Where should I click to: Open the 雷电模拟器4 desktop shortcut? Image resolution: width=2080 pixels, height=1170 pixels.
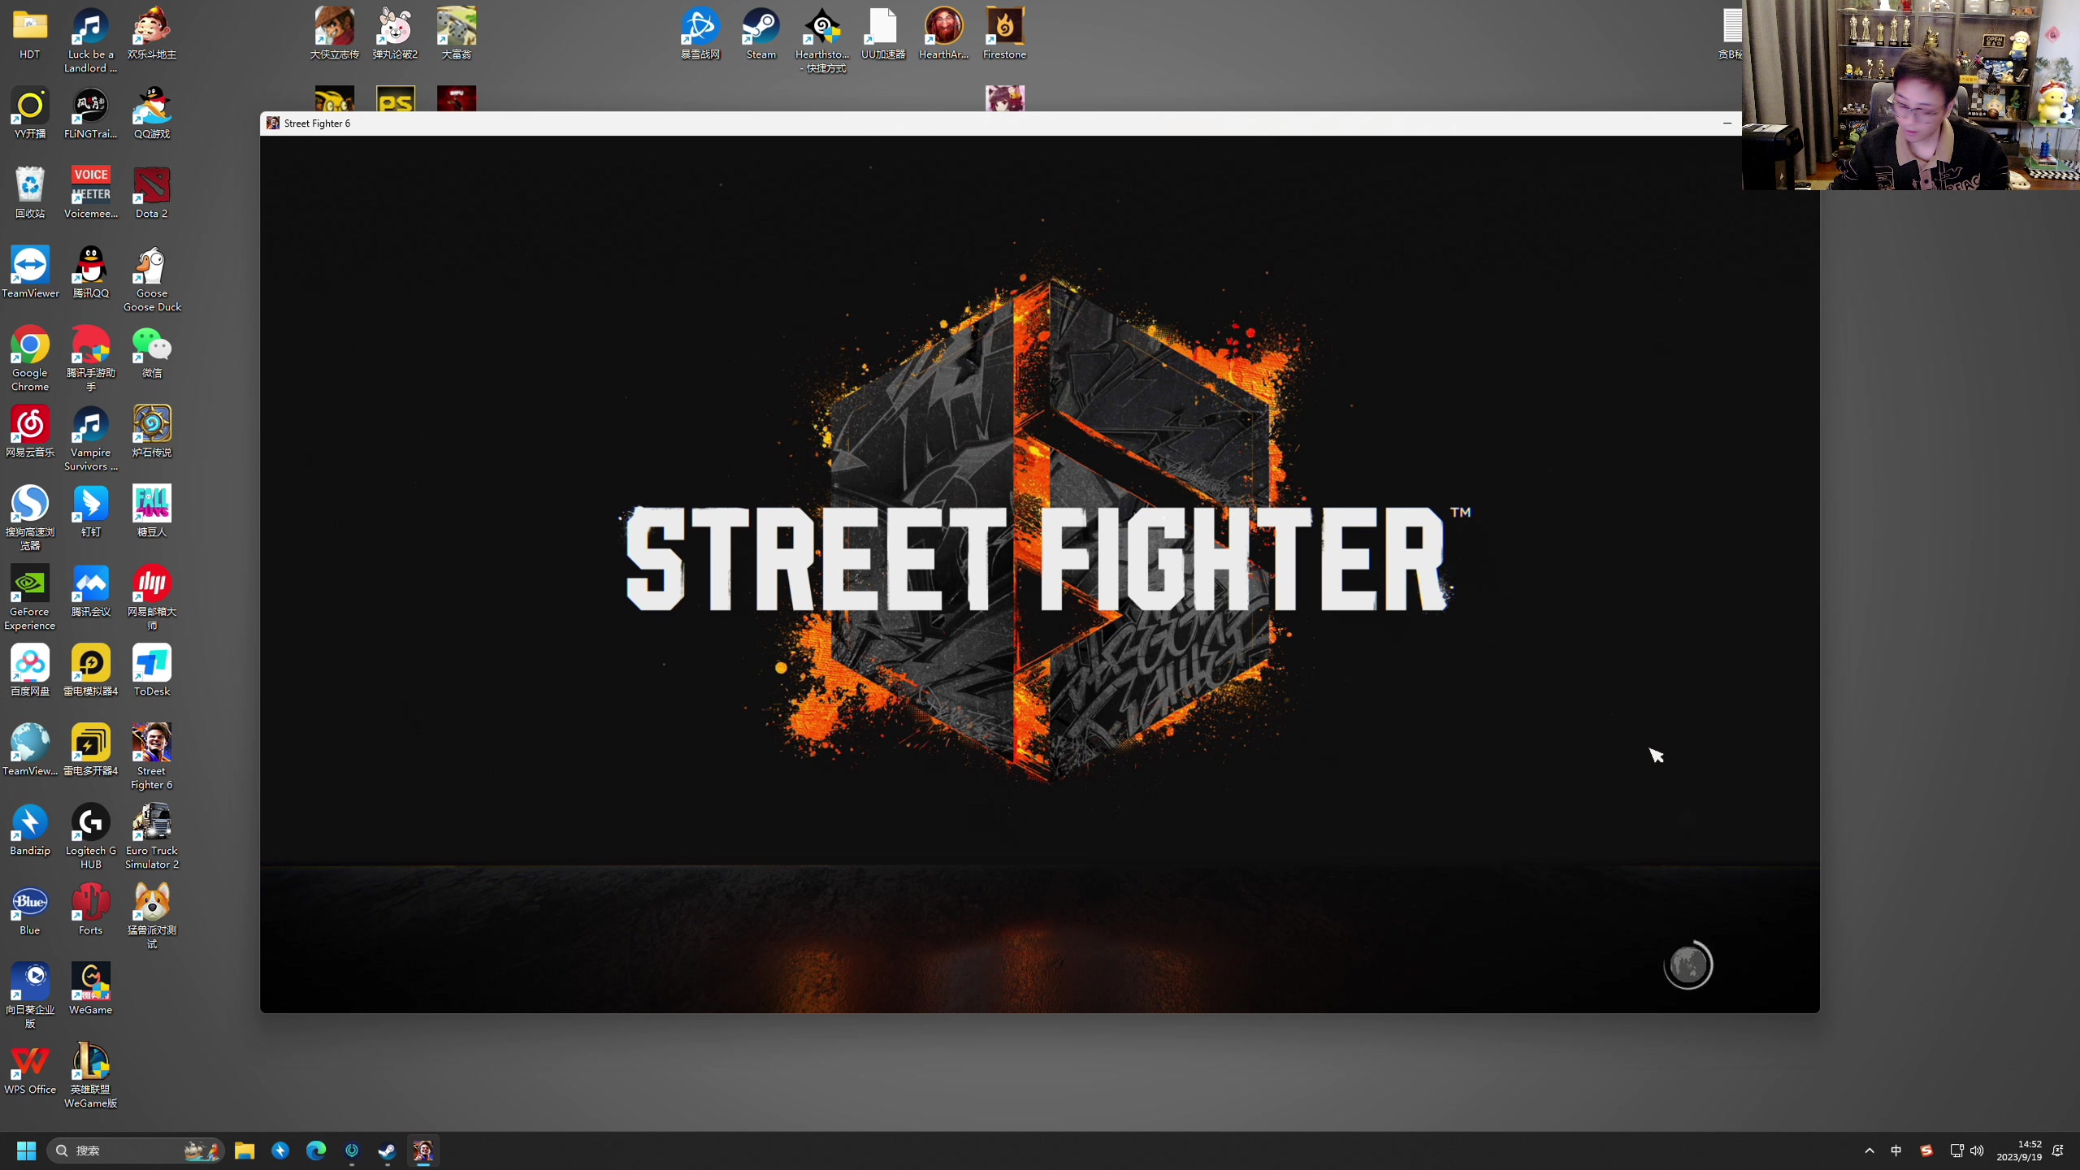pos(90,671)
